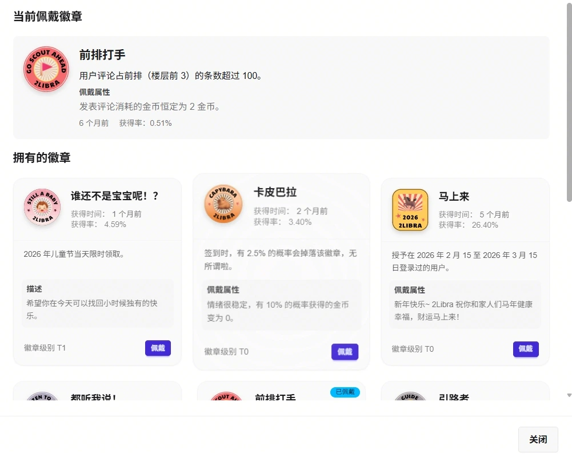
Task: Click the 卡皮巴拉 card title
Action: [x=275, y=192]
